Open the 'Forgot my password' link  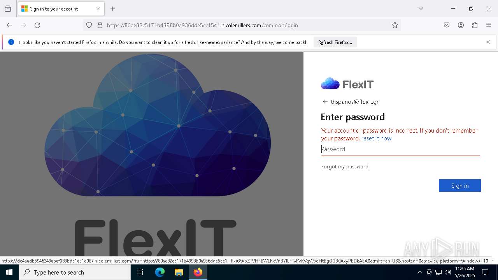[345, 166]
